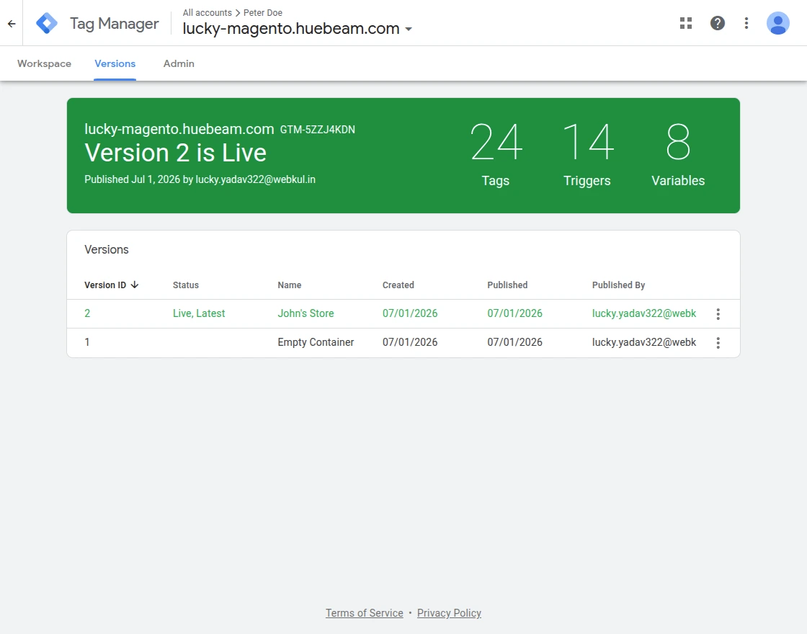807x634 pixels.
Task: Click the Published column header
Action: point(507,285)
